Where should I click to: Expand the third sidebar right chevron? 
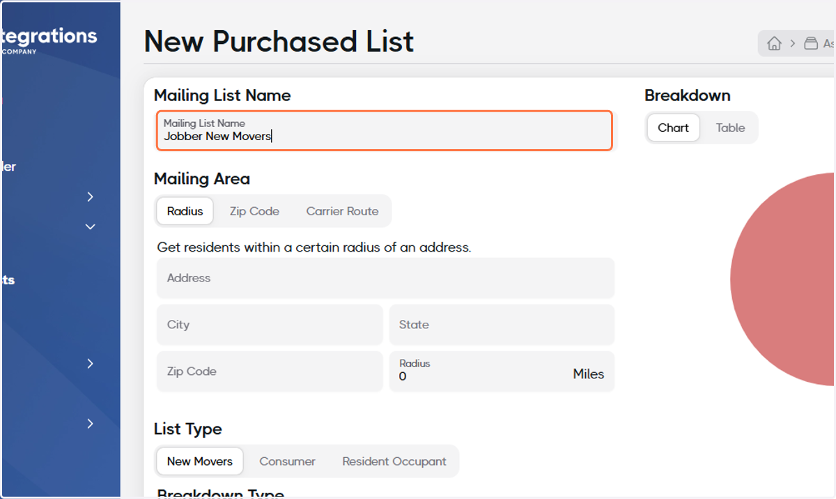coord(90,363)
